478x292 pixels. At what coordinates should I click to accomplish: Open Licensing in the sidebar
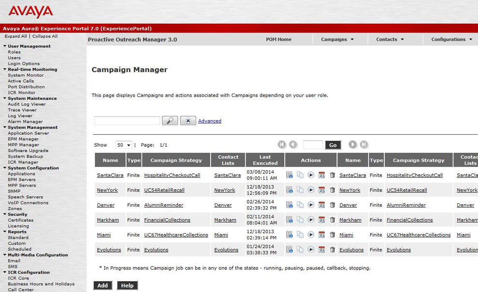click(x=18, y=226)
